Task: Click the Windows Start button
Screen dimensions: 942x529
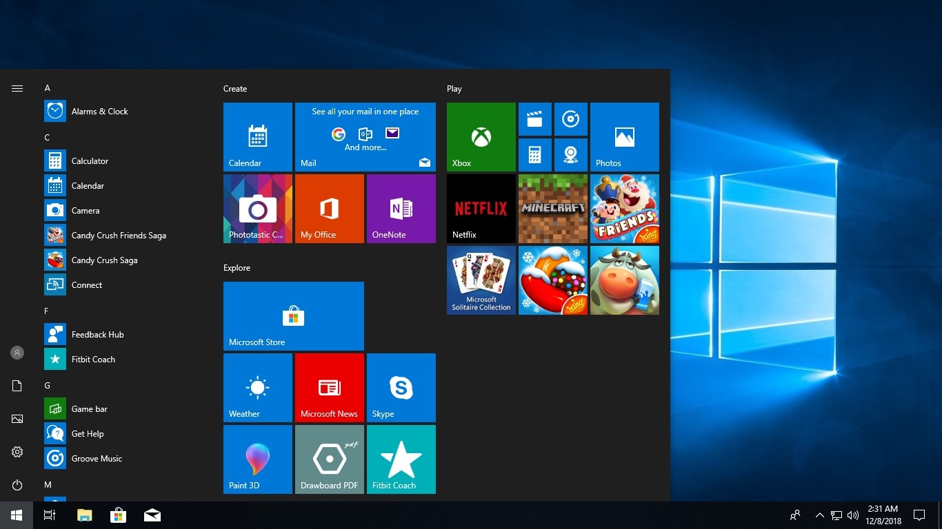Action: (17, 515)
